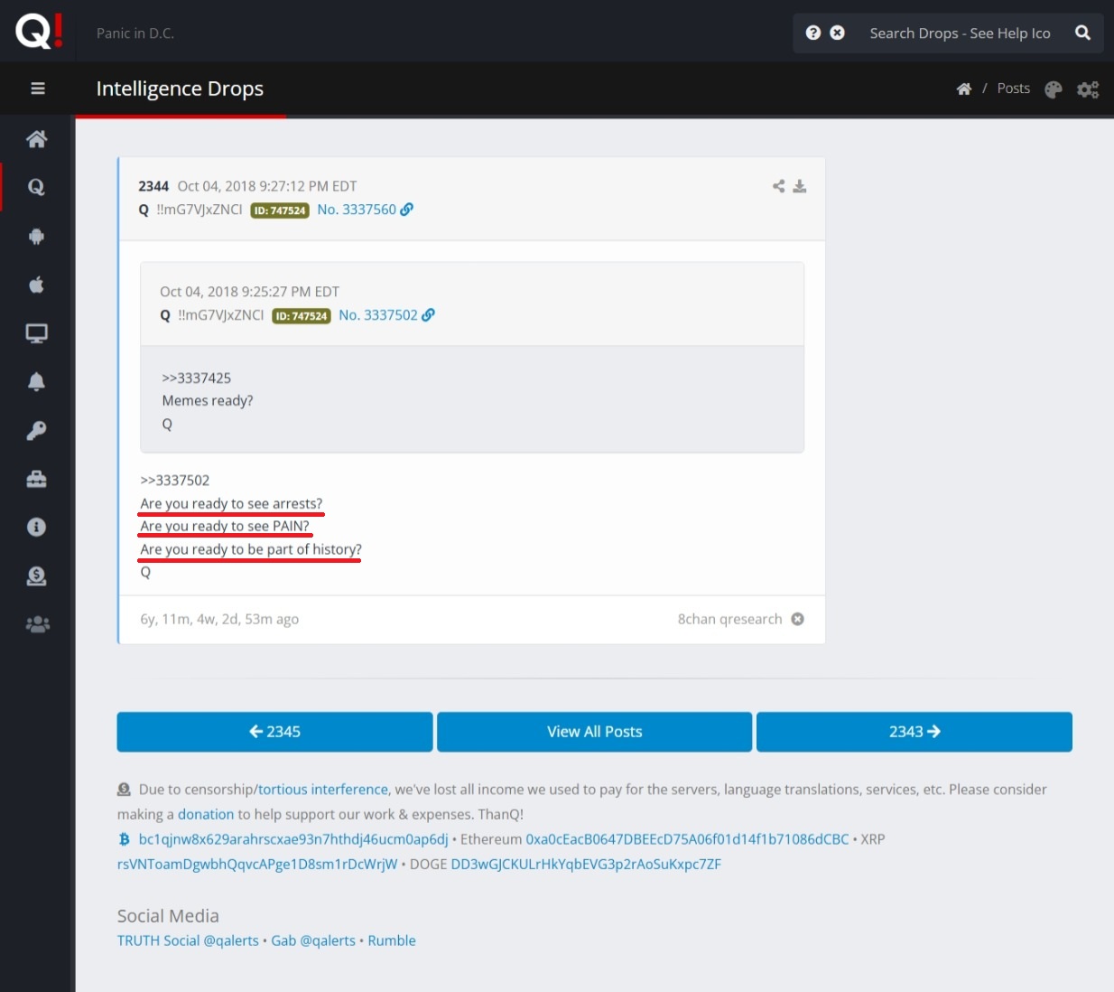Clear search with the x icon

pos(838,33)
